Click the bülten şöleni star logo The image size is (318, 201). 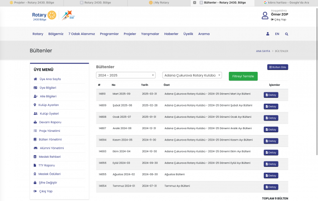(68, 15)
